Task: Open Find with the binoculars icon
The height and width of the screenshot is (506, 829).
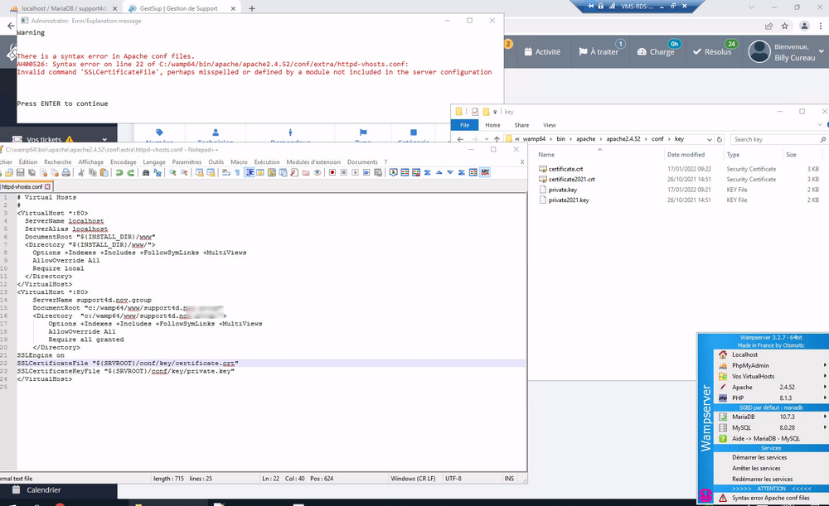Action: 146,172
